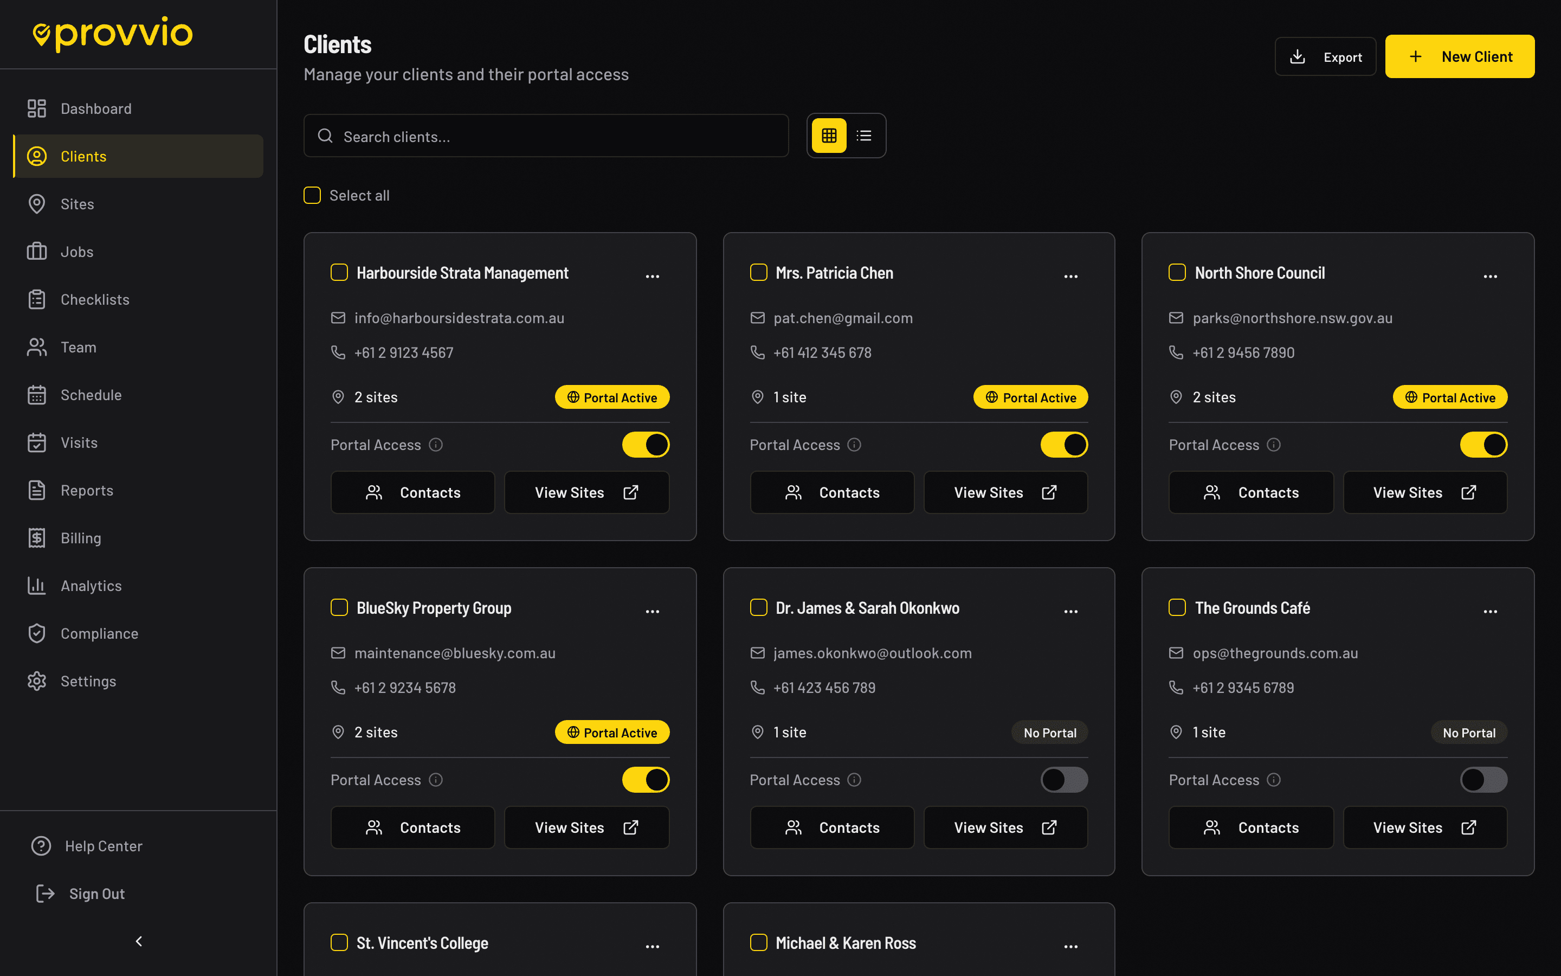
Task: Switch to list view of clients
Action: (x=864, y=136)
